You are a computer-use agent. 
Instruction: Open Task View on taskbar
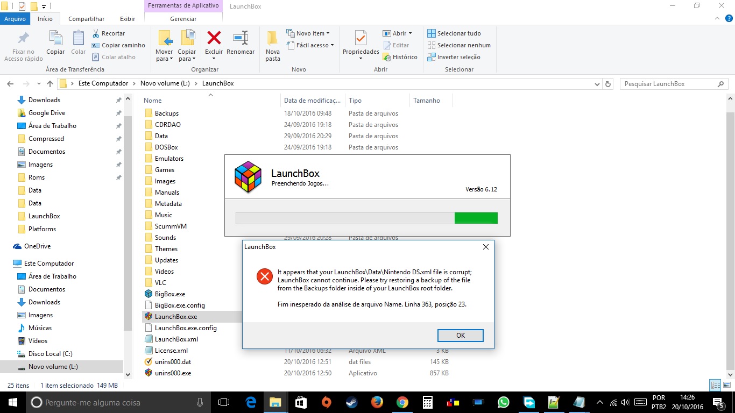224,402
